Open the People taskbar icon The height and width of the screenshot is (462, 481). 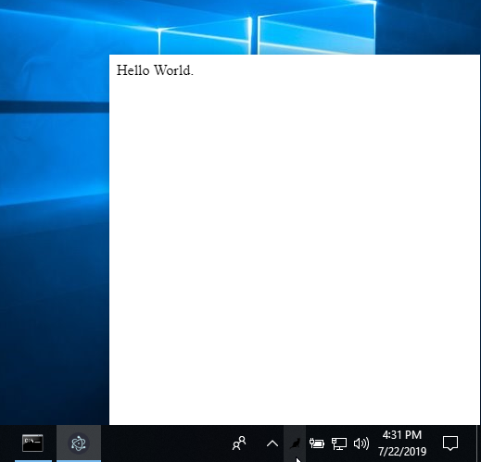tap(239, 443)
